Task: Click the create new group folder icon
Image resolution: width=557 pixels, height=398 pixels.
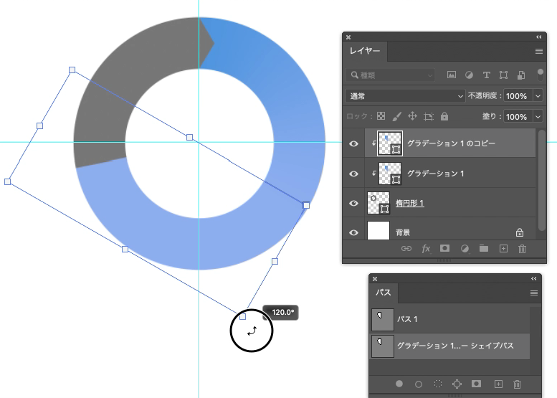Action: [483, 248]
